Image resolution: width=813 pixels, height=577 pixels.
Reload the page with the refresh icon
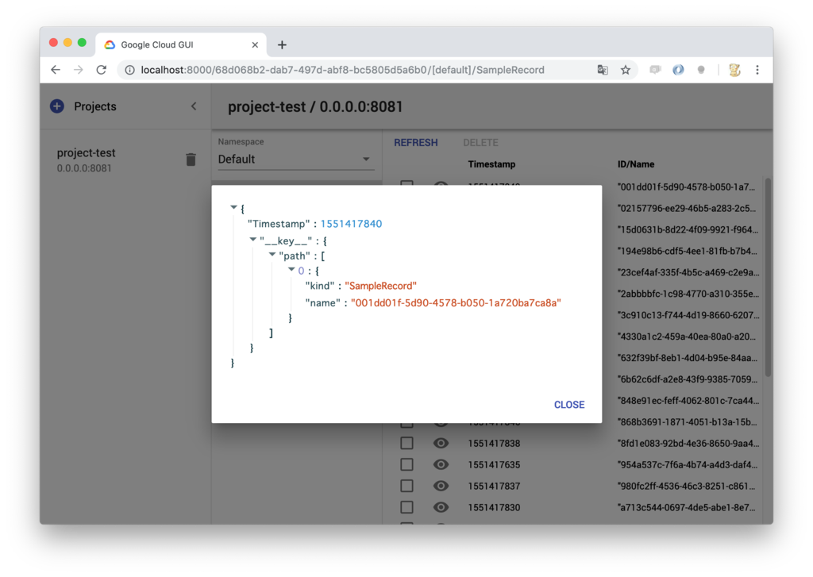coord(102,70)
